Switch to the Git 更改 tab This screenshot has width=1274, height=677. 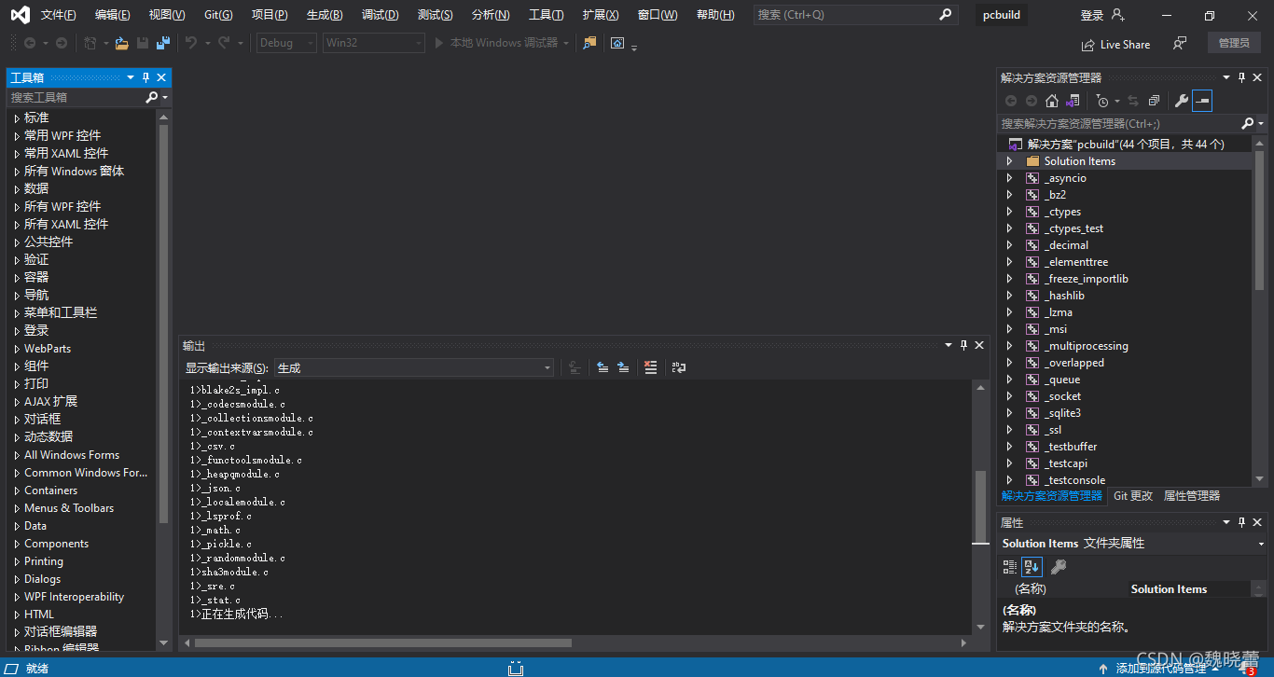[1132, 495]
